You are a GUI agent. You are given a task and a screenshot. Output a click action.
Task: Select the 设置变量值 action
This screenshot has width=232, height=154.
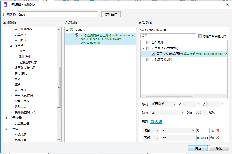click(x=22, y=123)
